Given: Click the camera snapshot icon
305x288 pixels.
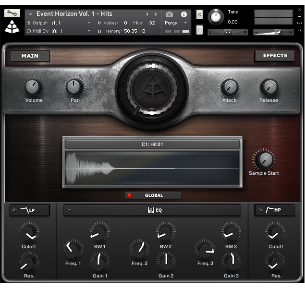Looking at the screenshot, I should 169,14.
